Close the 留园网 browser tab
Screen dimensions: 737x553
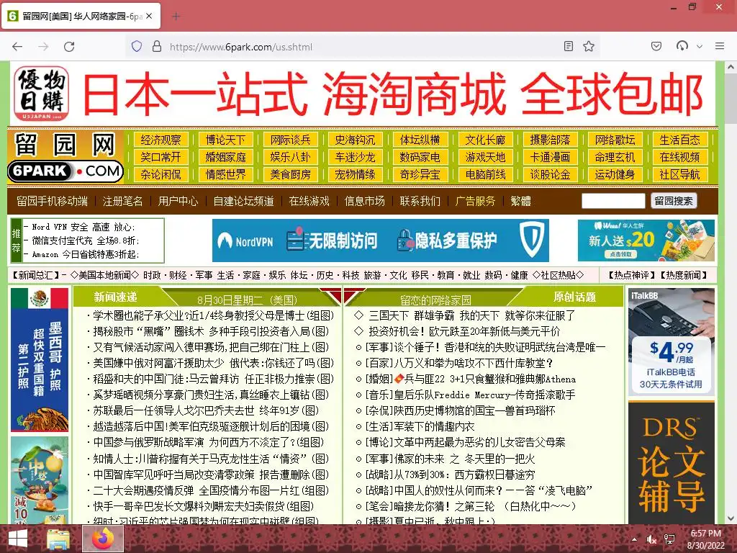click(x=149, y=16)
